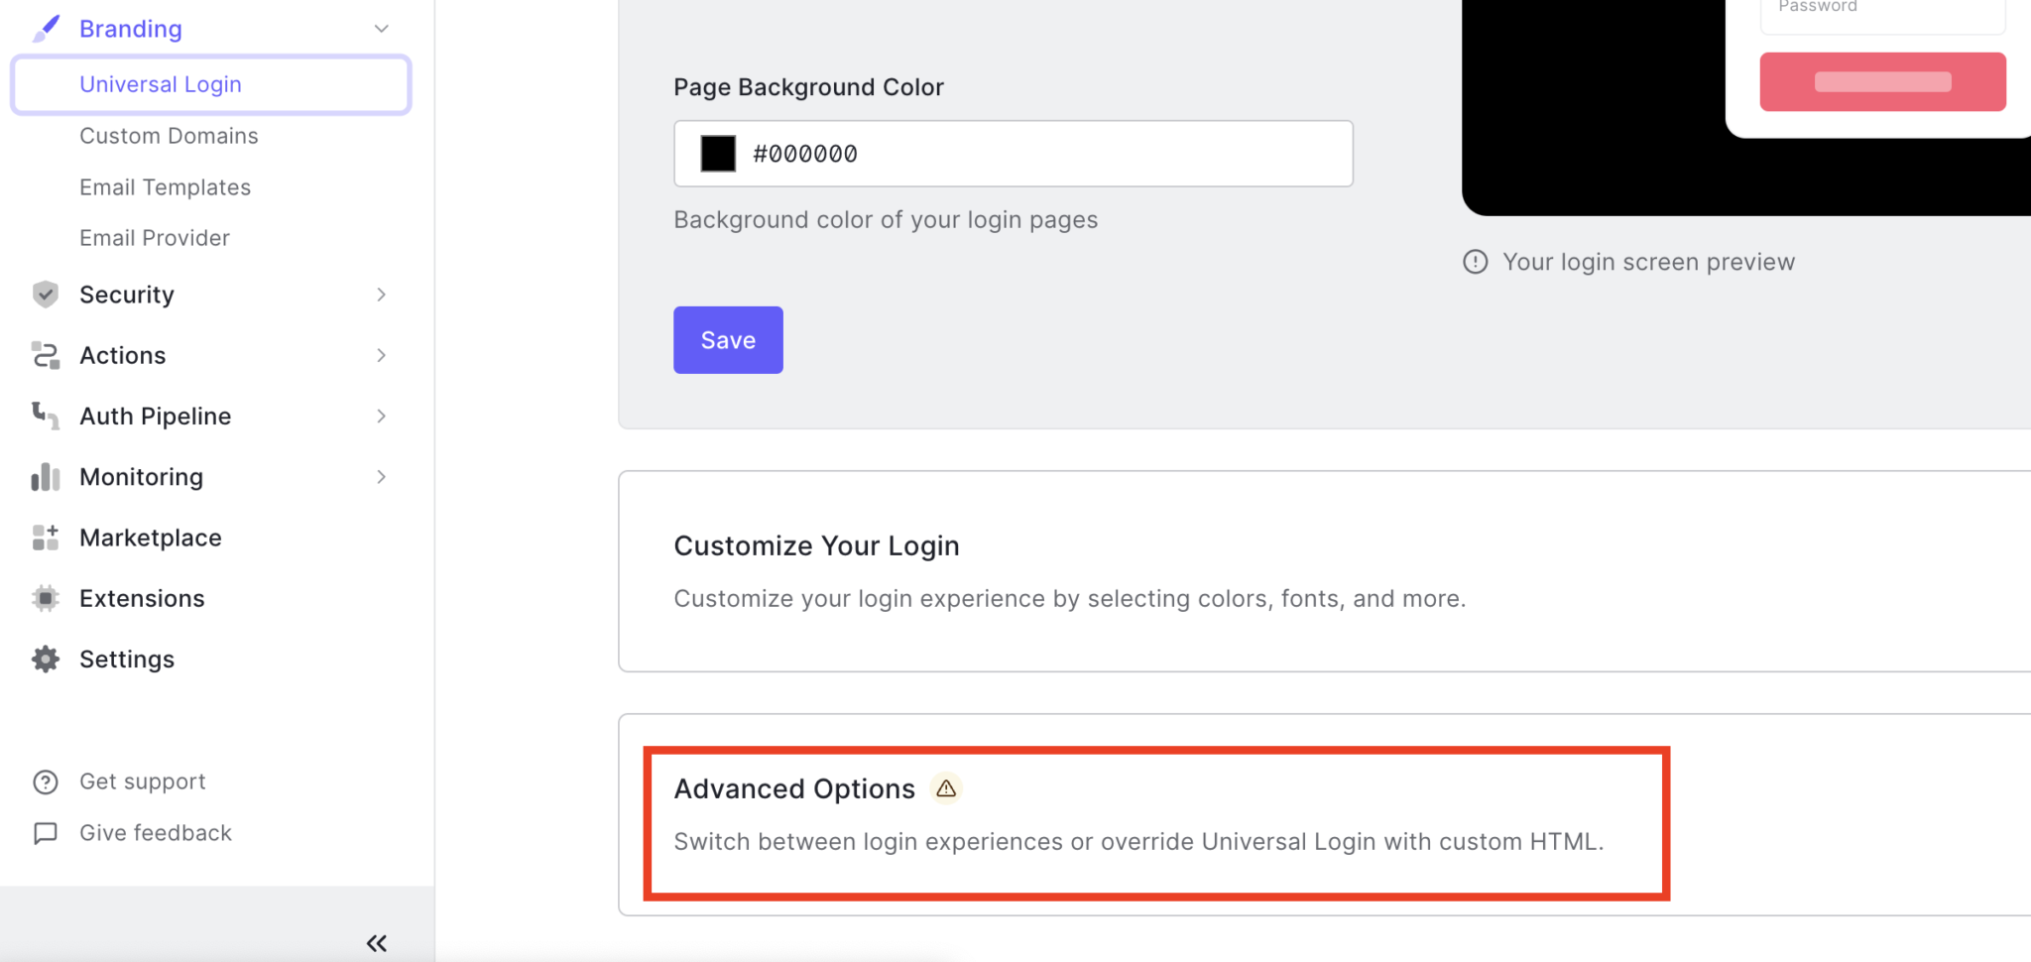2031x962 pixels.
Task: Click the Security shield icon
Action: 45,294
